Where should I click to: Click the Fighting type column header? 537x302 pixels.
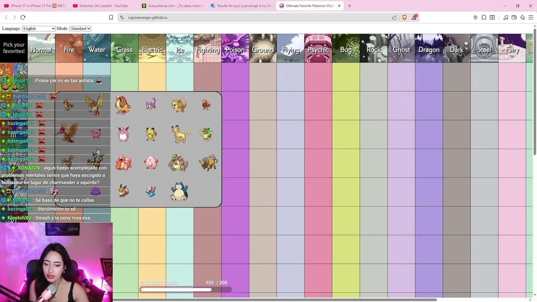pos(207,48)
